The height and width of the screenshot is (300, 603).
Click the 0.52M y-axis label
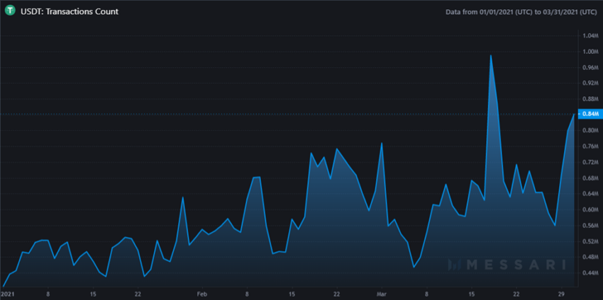(x=590, y=242)
